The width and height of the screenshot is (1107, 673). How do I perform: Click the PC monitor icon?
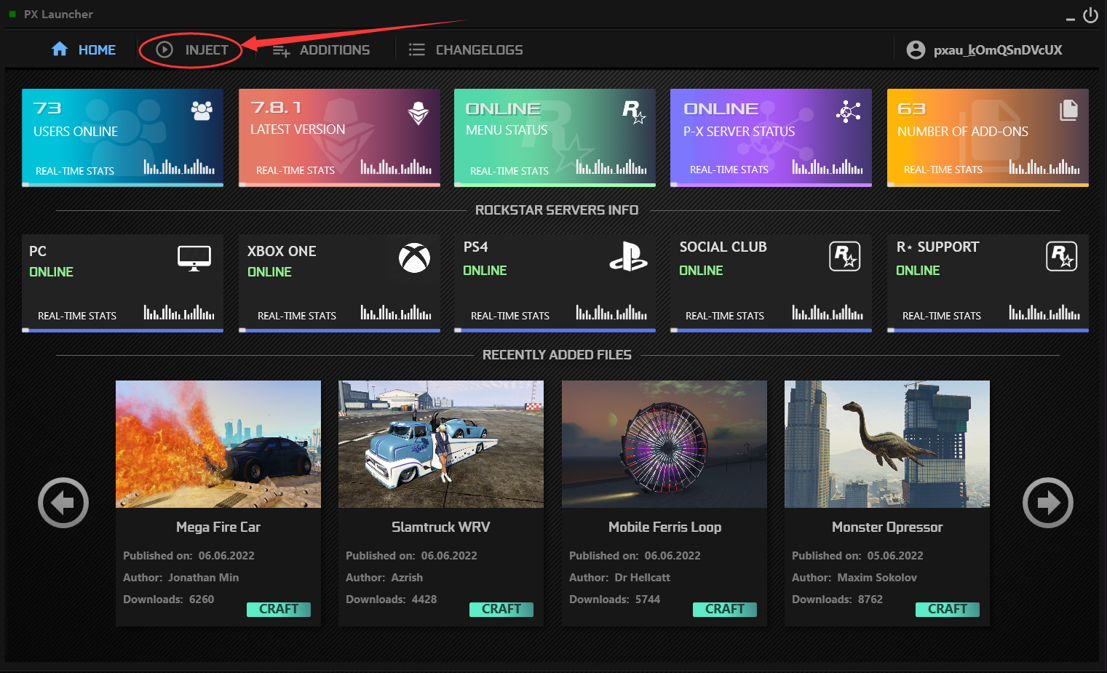[194, 258]
